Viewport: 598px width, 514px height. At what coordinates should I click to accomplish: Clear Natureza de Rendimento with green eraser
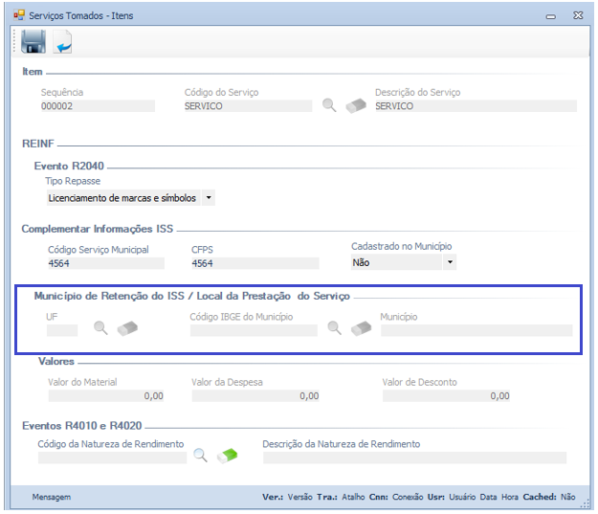[228, 456]
